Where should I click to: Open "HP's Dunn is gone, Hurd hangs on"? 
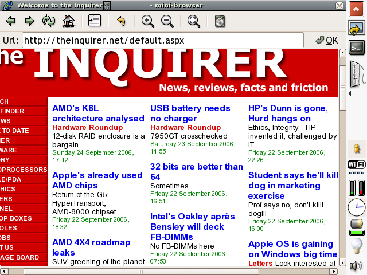288,113
